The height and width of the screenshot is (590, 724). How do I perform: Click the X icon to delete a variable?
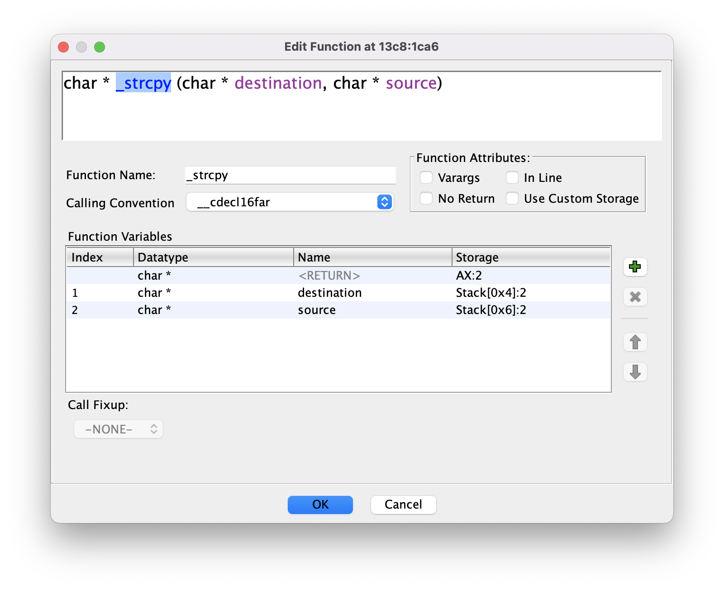point(635,297)
